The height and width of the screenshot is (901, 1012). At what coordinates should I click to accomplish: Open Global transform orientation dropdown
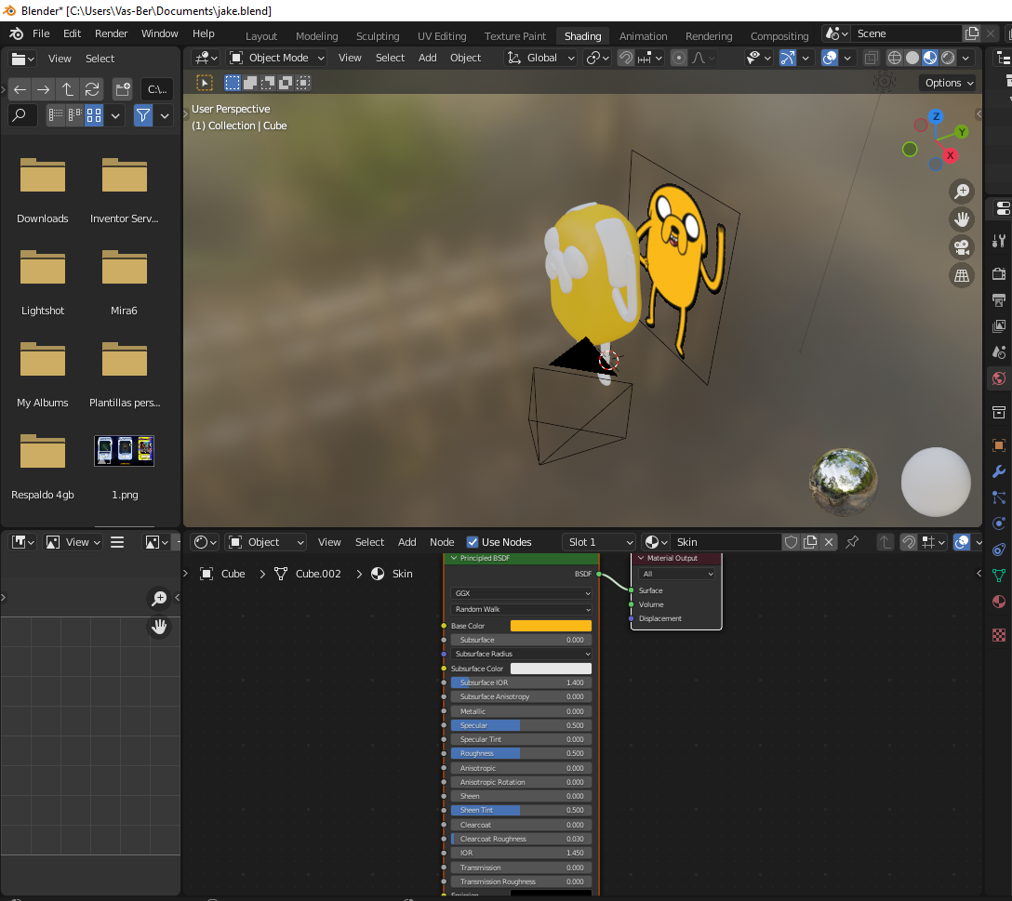(x=540, y=58)
